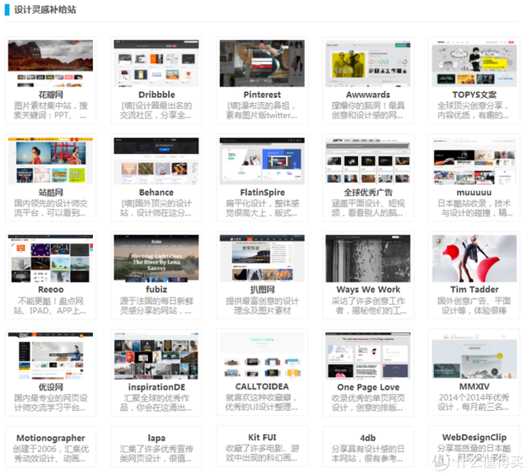Open the 全球优秀广告 site thumbnail
527x475 pixels.
(368, 161)
